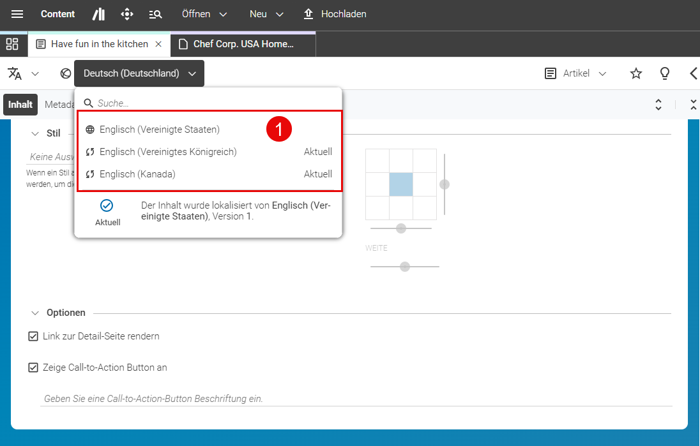
Task: Toggle Zeige Call-to-Action Button an checkbox
Action: pyautogui.click(x=33, y=368)
